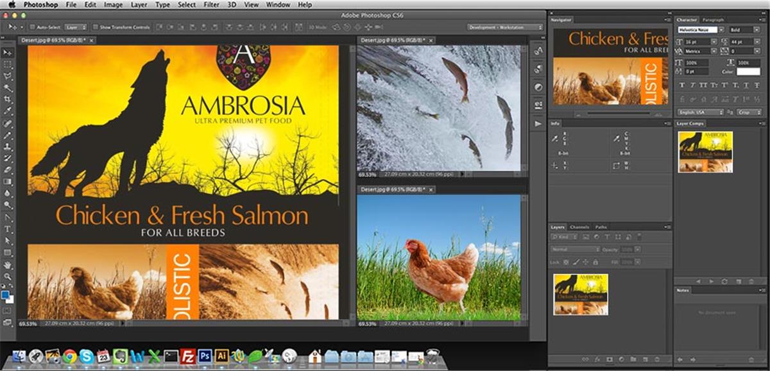The image size is (770, 371).
Task: Open Google Chrome from the Dock
Action: coord(69,356)
